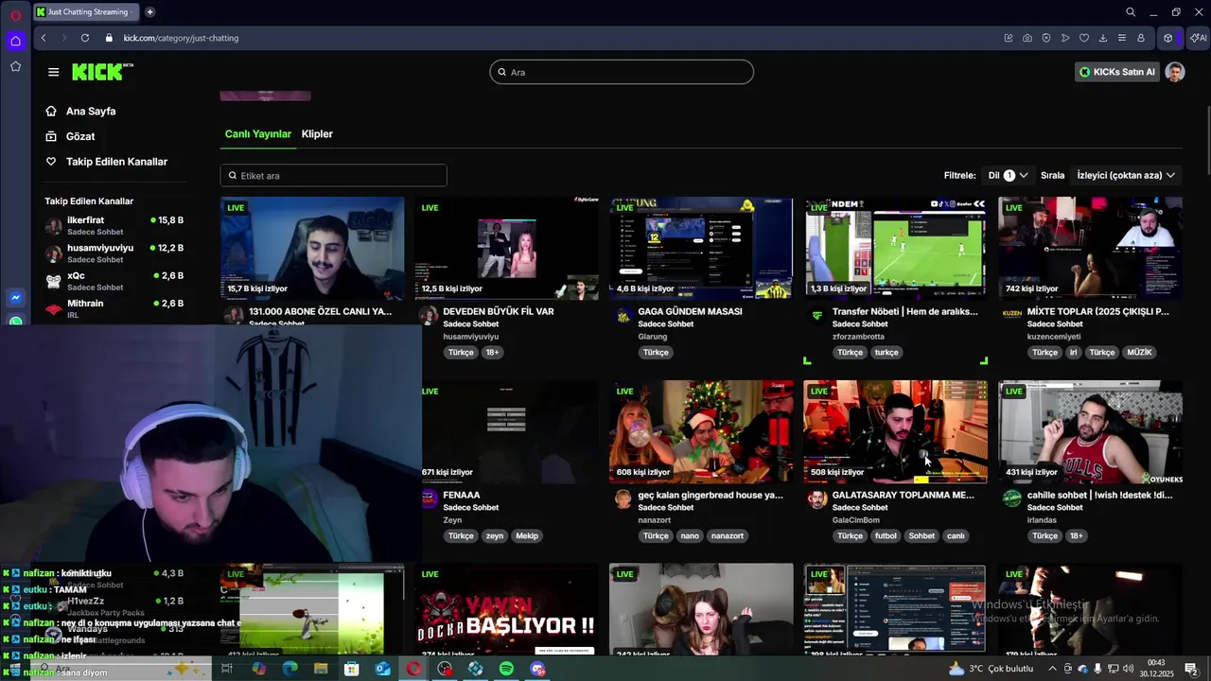Viewport: 1211px width, 681px height.
Task: Click the Ara search field
Action: point(622,72)
